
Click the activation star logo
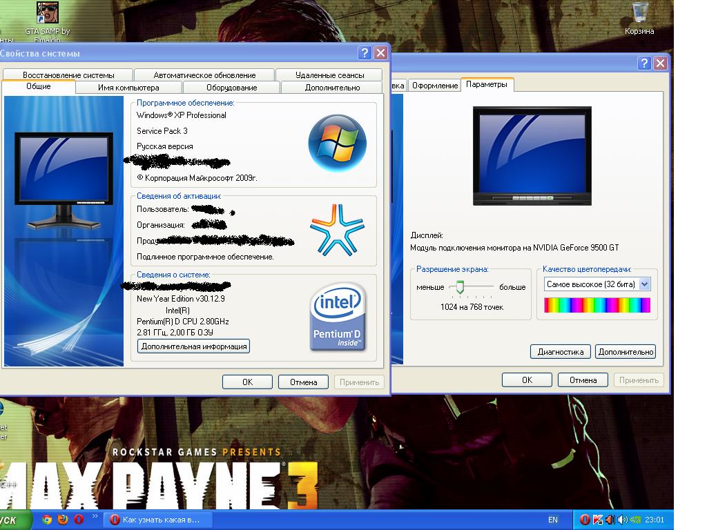[x=337, y=230]
